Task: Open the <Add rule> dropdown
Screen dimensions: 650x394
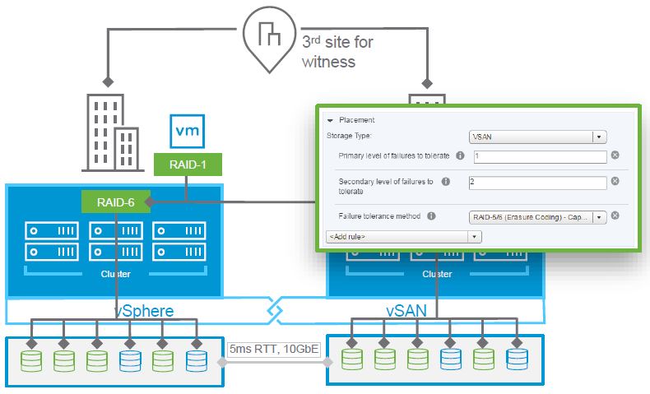Action: [404, 237]
